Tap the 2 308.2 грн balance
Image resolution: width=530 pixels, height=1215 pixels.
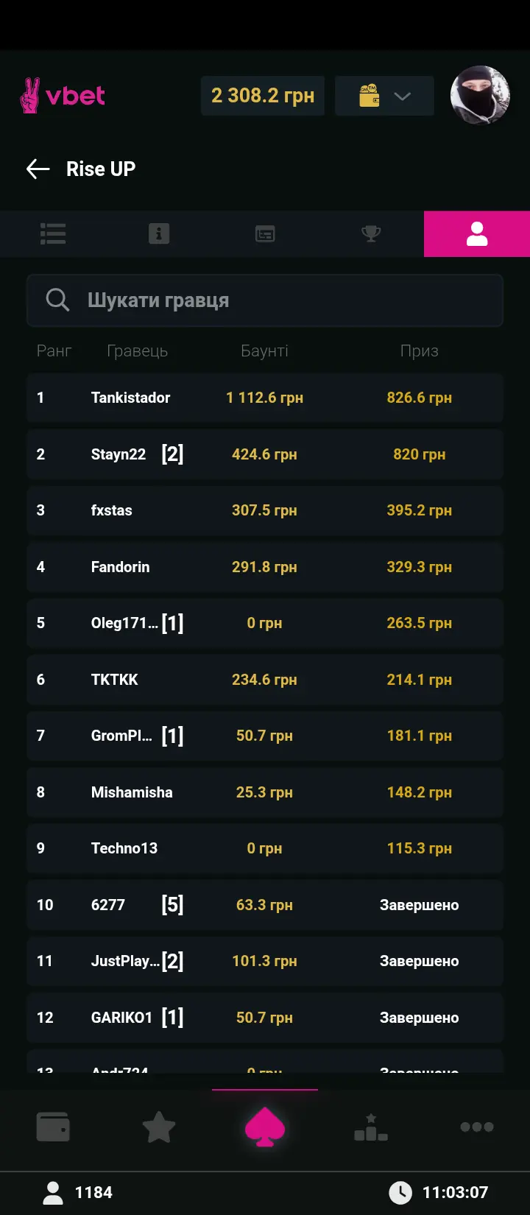pos(263,96)
